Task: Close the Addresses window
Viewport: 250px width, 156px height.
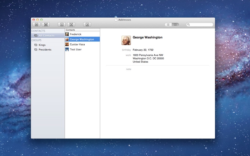Action: click(34, 20)
